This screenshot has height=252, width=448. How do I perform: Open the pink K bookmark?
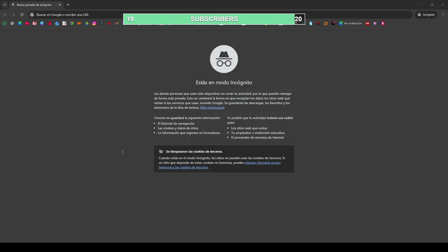(x=383, y=23)
